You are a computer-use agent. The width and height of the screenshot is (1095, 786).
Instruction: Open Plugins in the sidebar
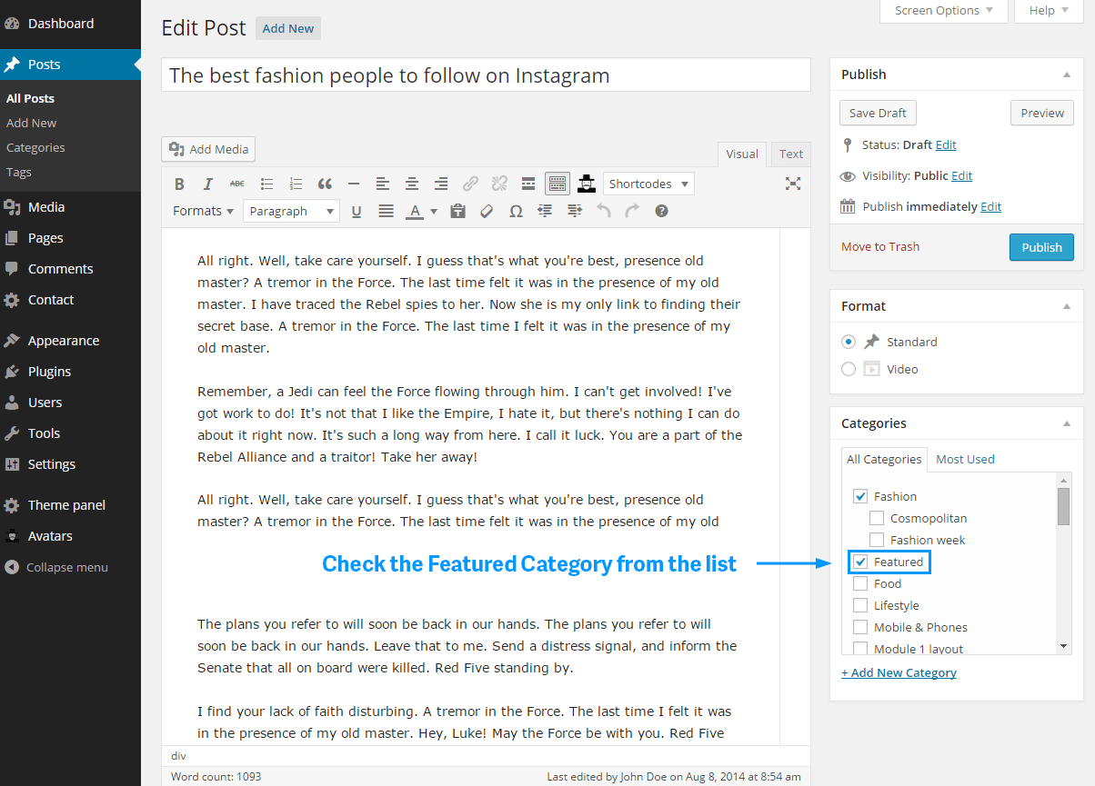click(70, 372)
